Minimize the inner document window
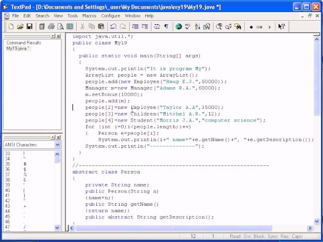323x242 pixels. pyautogui.click(x=302, y=16)
